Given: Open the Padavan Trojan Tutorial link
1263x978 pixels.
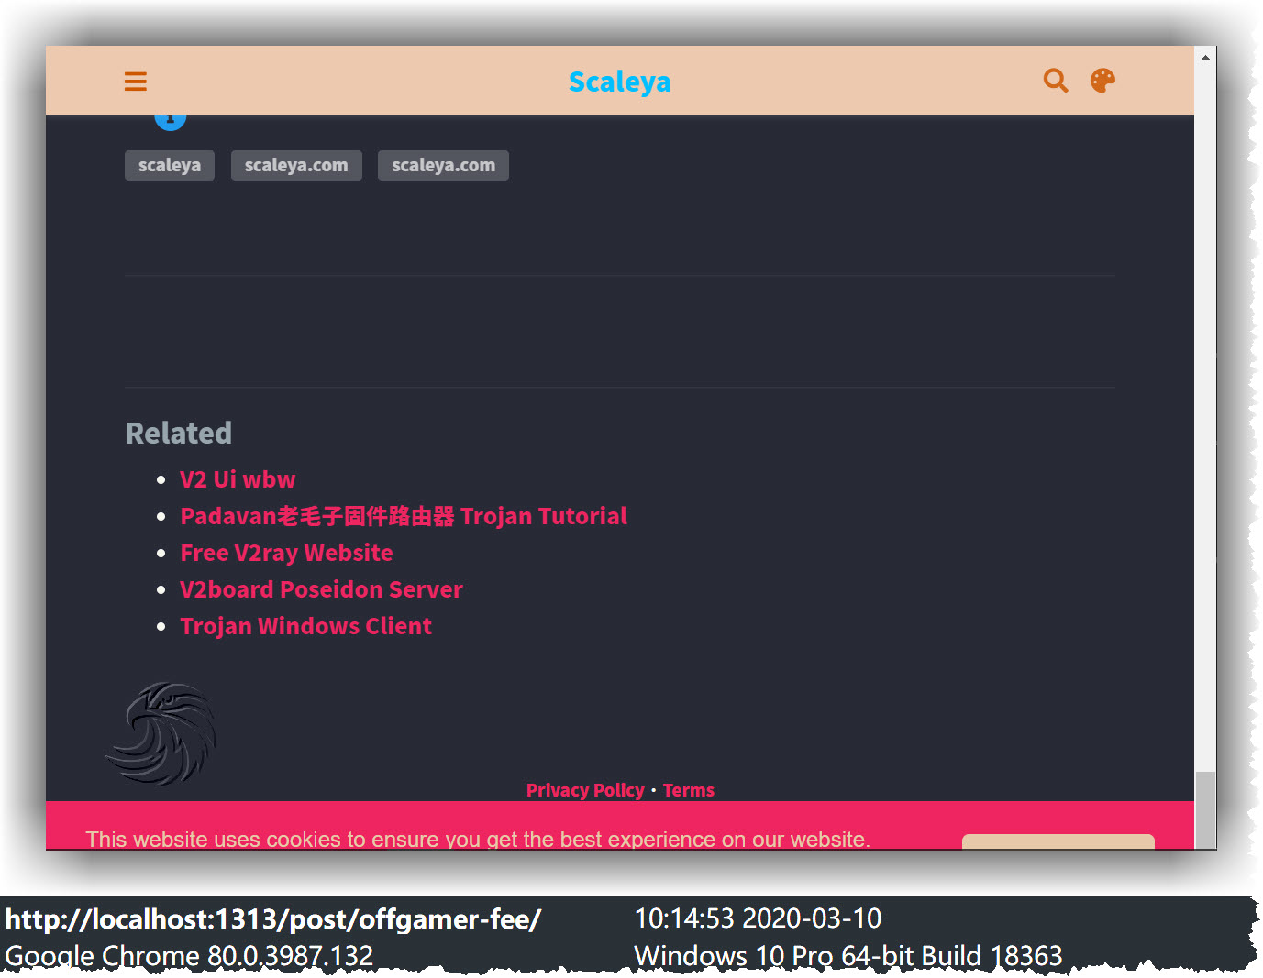Looking at the screenshot, I should tap(404, 516).
